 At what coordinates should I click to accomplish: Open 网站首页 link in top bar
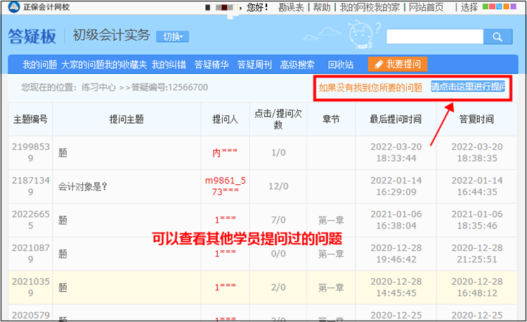click(426, 7)
